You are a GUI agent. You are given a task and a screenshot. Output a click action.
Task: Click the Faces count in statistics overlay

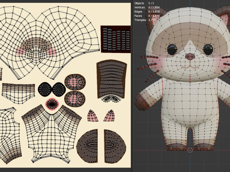pos(154,16)
